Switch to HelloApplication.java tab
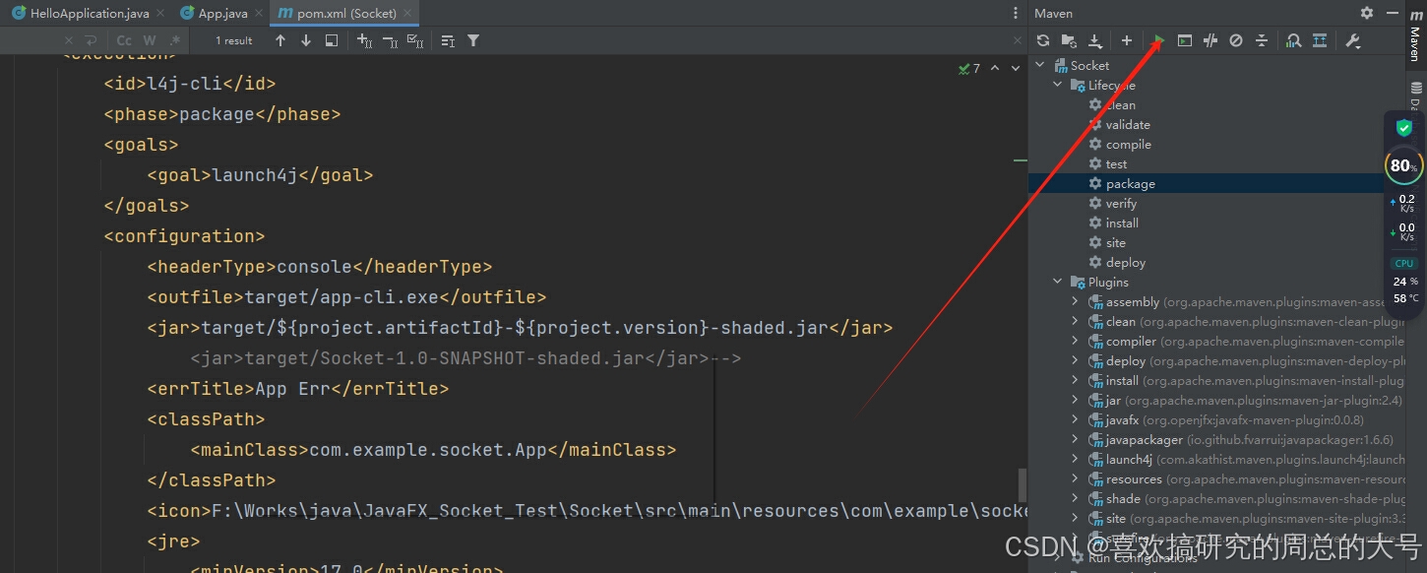Image resolution: width=1427 pixels, height=573 pixels. click(x=81, y=14)
